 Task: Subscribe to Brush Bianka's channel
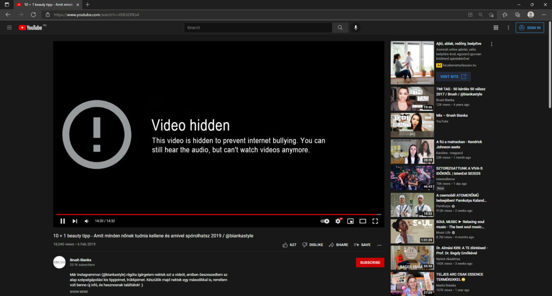point(370,262)
